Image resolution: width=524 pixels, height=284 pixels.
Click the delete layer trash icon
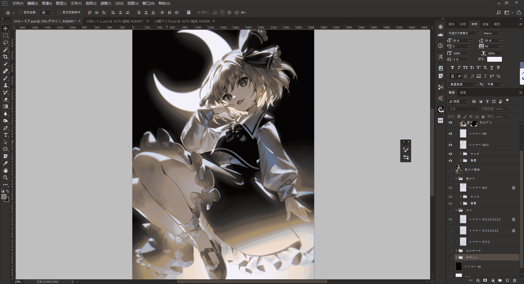515,280
